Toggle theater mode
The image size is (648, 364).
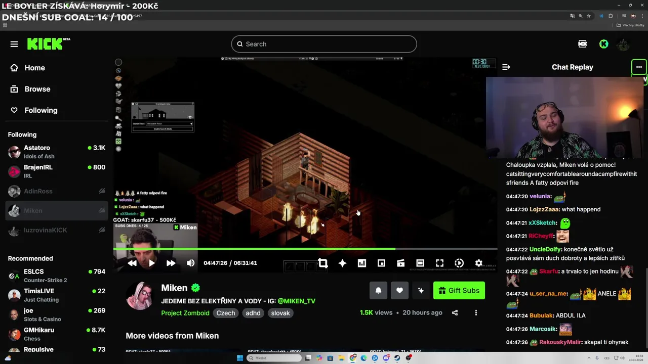coord(420,263)
